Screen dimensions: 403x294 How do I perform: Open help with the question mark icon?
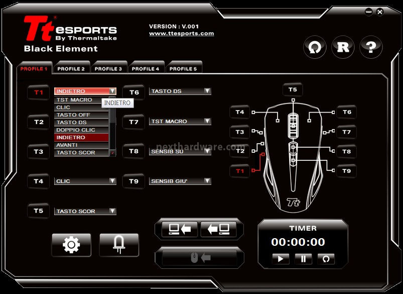point(371,47)
